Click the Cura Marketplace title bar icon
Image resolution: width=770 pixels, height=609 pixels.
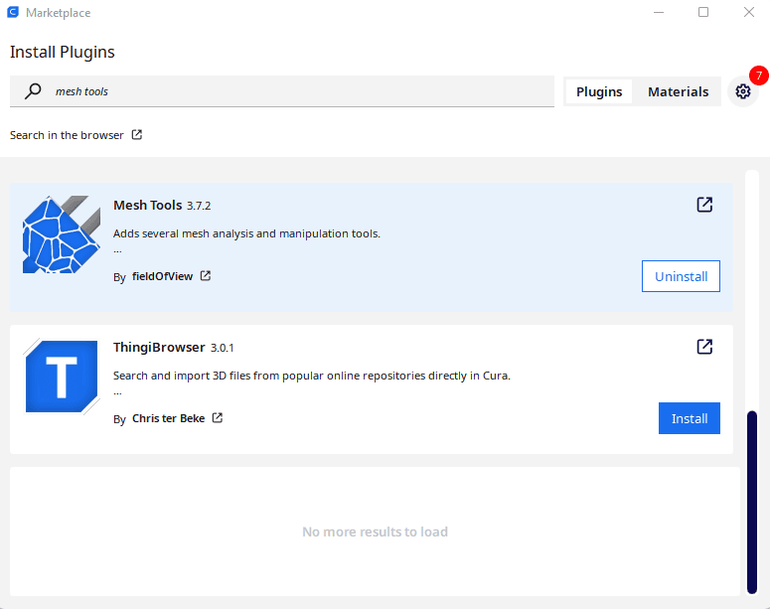click(x=13, y=12)
